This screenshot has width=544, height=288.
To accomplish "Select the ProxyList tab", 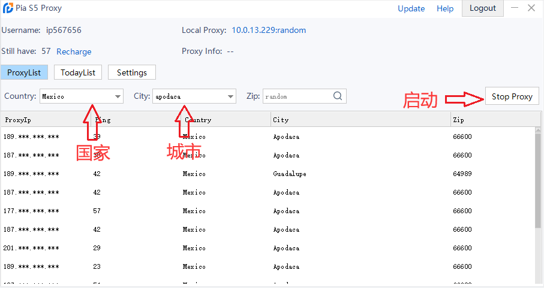I will tap(25, 72).
